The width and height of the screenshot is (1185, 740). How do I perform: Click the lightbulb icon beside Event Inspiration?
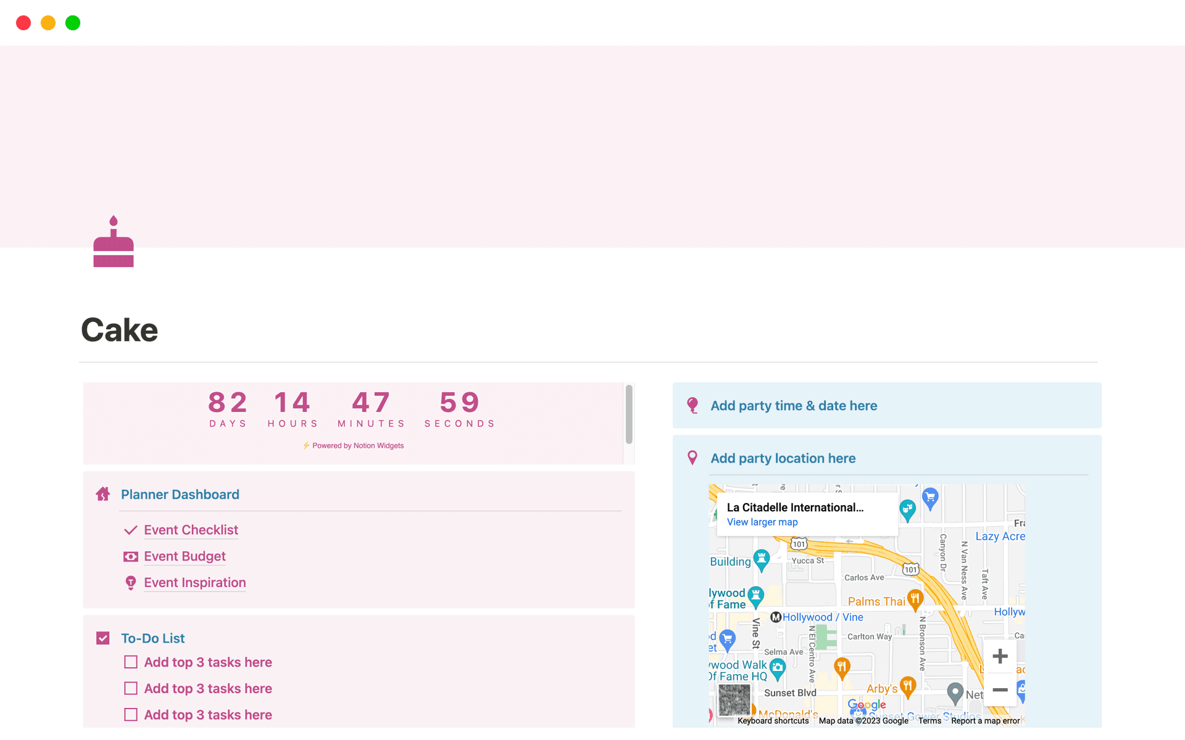pyautogui.click(x=130, y=582)
